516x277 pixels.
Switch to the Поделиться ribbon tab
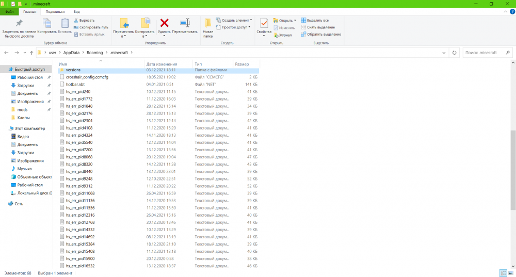click(x=55, y=11)
